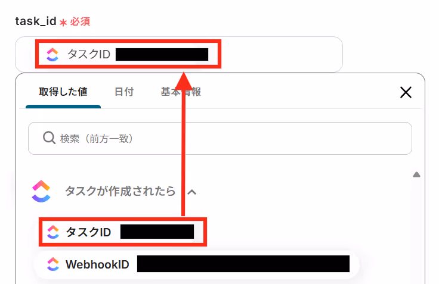Click the inserted タスクID chip in task_id
The height and width of the screenshot is (284, 439).
[128, 54]
